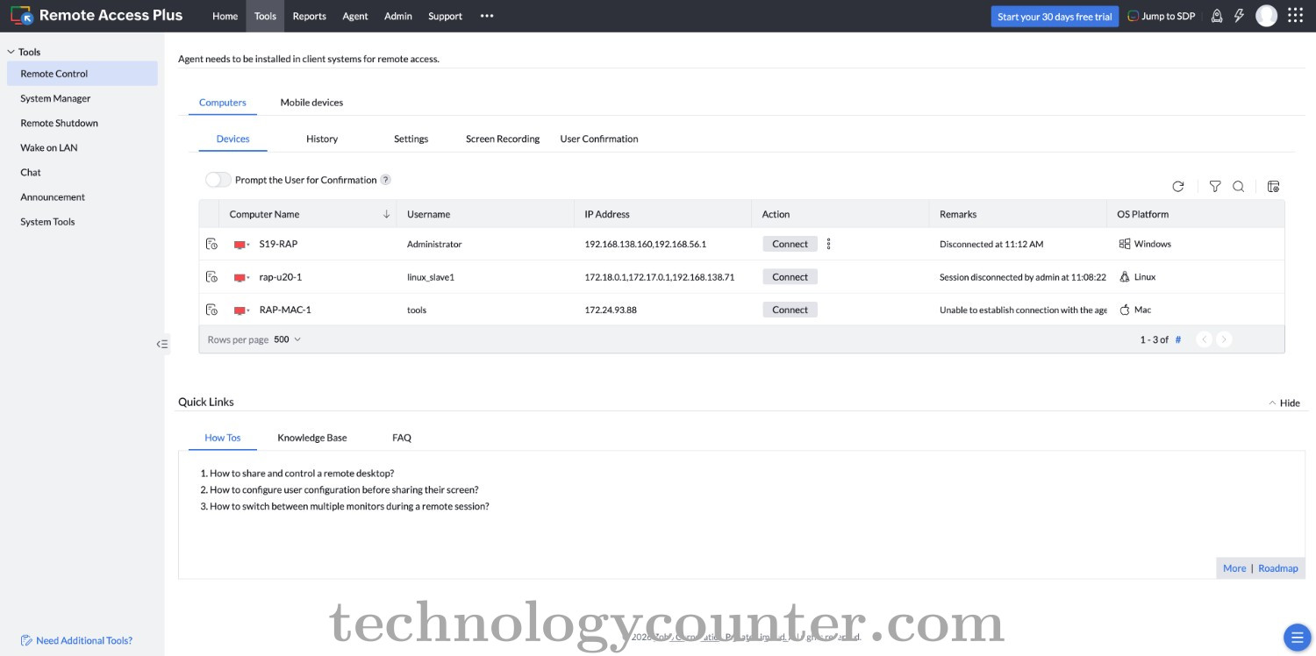
Task: Open the blue floating menu button
Action: click(x=1296, y=637)
